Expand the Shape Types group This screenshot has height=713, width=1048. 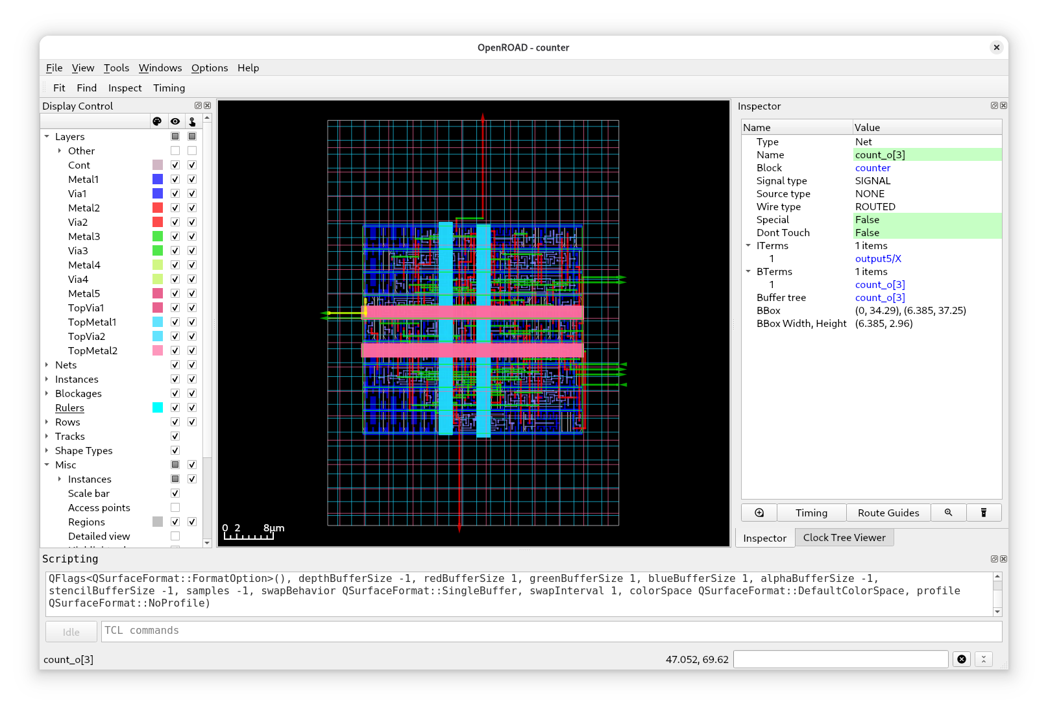coord(47,451)
